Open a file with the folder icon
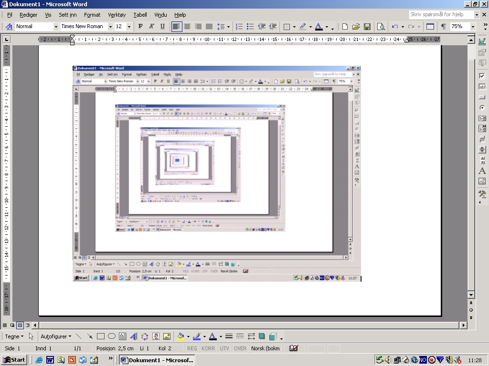Viewport: 489px width, 366px height. [356, 27]
